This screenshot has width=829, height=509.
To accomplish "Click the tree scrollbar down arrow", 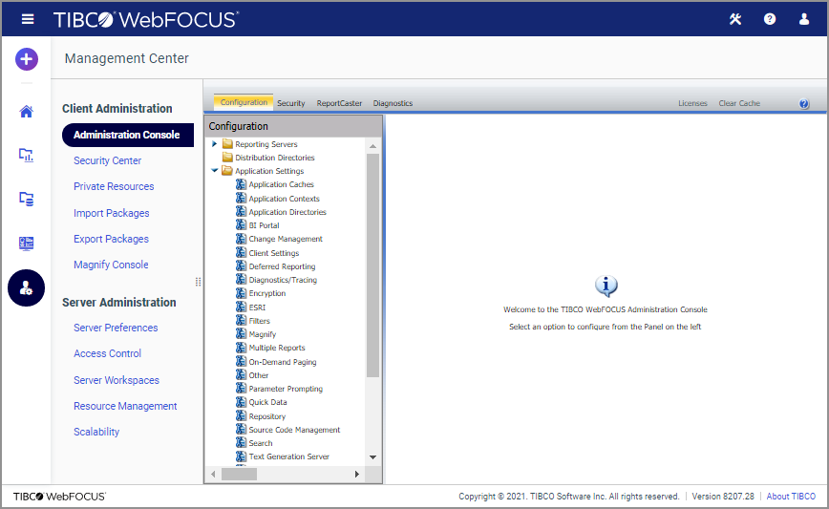I will [372, 457].
